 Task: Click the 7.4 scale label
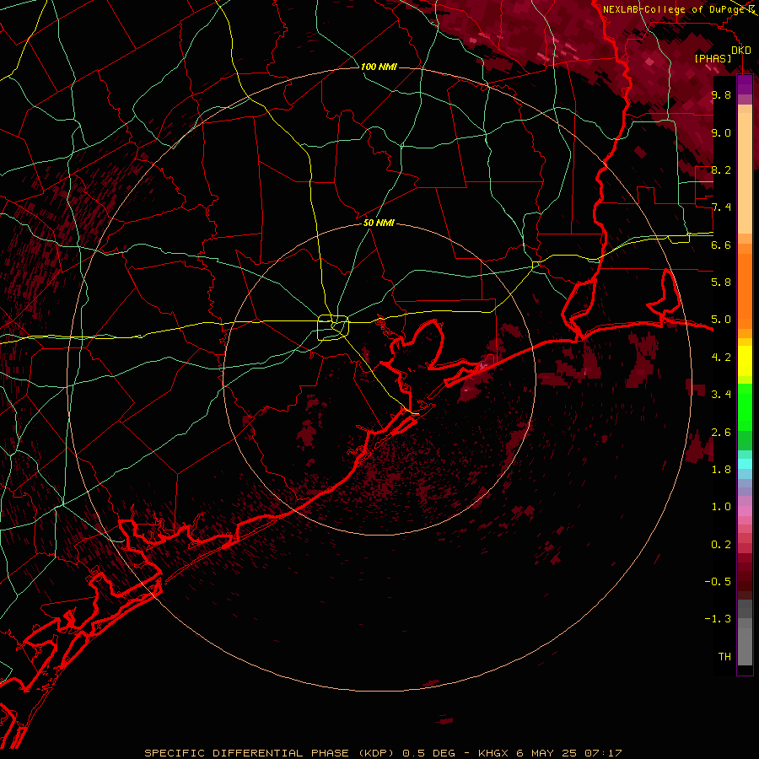(x=721, y=207)
